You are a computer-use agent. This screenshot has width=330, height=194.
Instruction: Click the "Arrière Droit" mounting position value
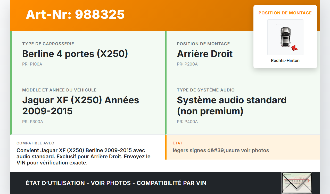[x=205, y=54]
